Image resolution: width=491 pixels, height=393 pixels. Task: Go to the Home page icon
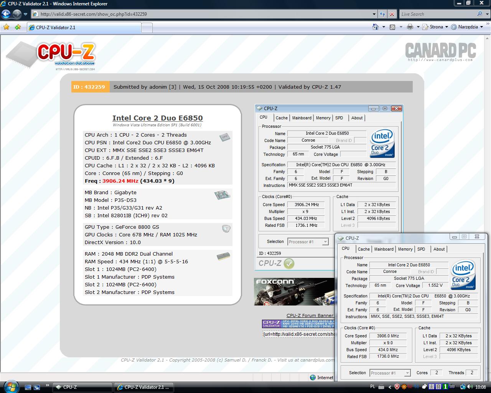376,27
